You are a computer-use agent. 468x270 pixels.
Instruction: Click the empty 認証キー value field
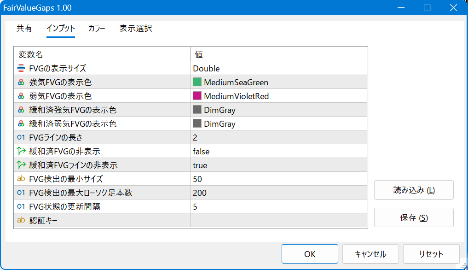(x=279, y=220)
